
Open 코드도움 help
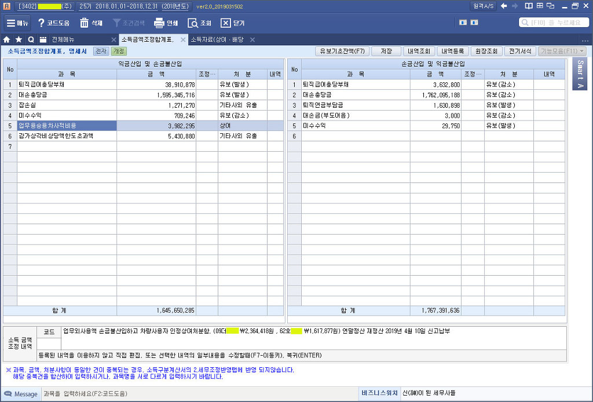pos(53,23)
